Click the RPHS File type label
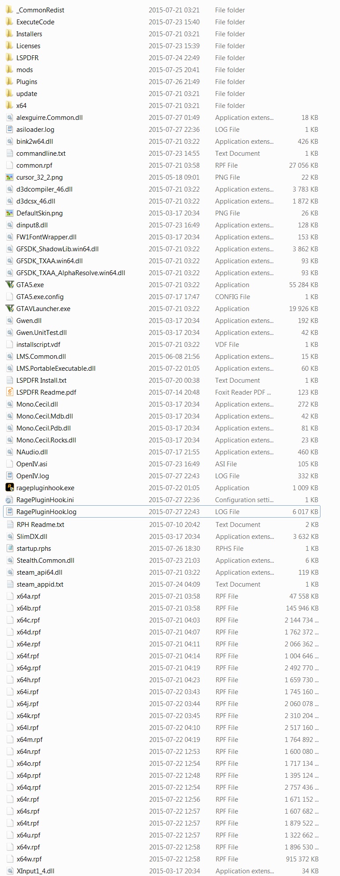Screen dimensions: 340x876 point(229,549)
